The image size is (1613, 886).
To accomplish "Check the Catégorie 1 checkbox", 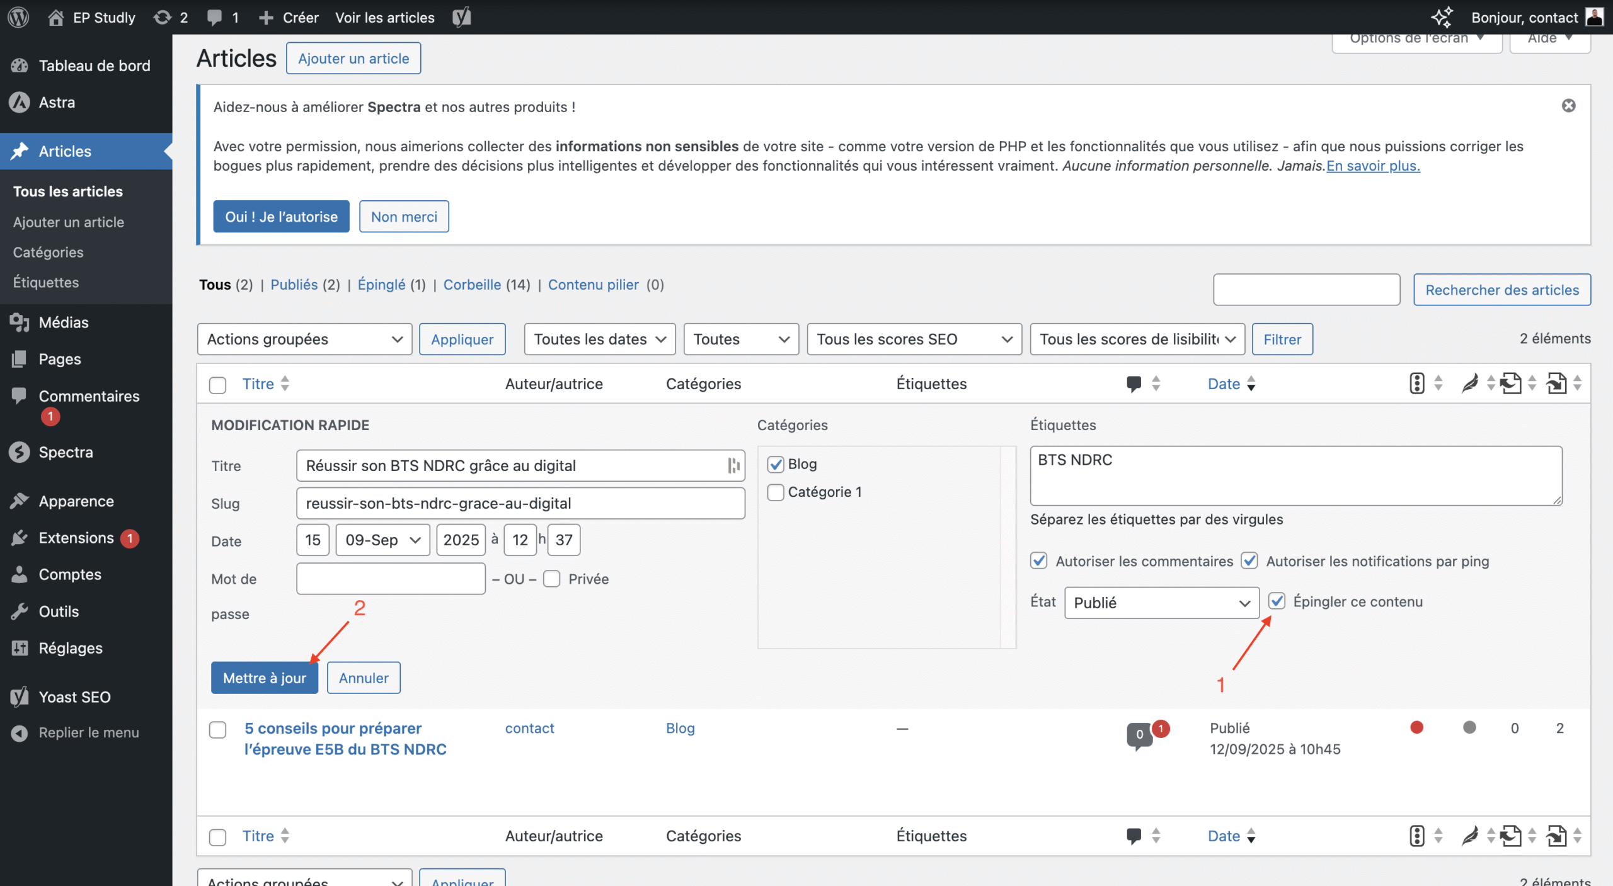I will point(776,492).
